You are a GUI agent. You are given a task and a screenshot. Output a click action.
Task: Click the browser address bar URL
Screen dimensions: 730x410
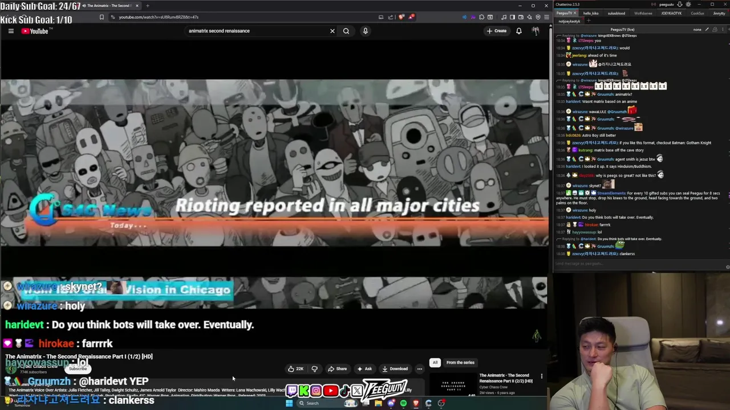159,17
